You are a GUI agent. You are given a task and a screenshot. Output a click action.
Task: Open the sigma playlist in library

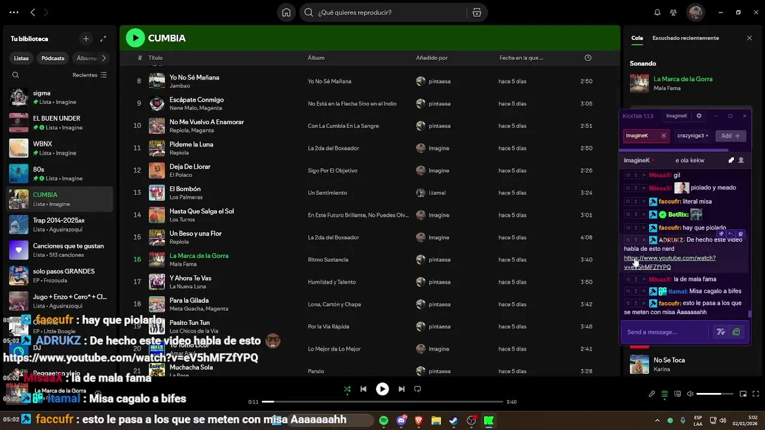pyautogui.click(x=59, y=97)
